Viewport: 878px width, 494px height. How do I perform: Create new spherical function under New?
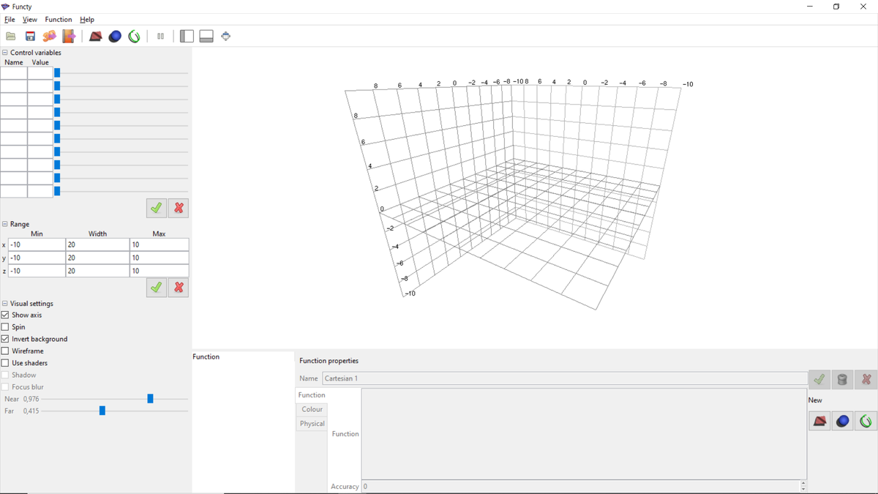coord(843,421)
